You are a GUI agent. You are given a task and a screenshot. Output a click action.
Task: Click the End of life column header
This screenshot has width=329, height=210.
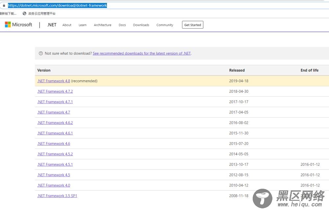[x=310, y=70]
